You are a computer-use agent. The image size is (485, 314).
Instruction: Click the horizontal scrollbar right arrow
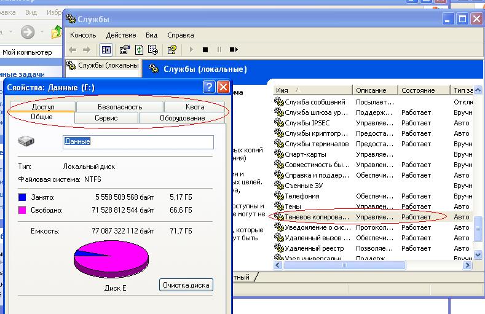468,265
